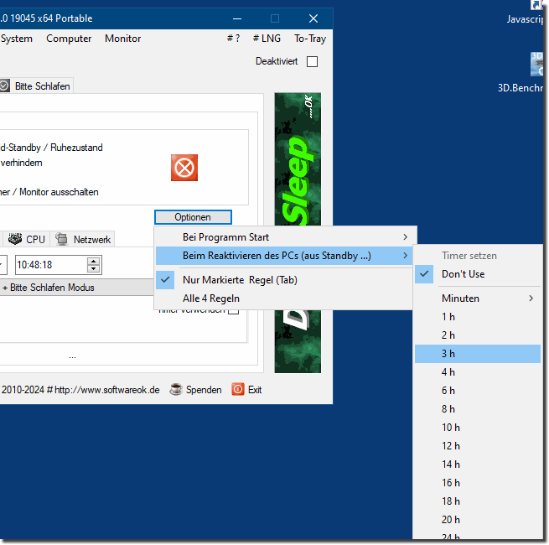Select 12 h timer entry
The width and height of the screenshot is (549, 545).
click(478, 446)
